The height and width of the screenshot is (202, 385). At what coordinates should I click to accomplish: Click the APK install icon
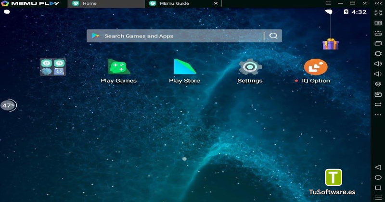coord(378,33)
